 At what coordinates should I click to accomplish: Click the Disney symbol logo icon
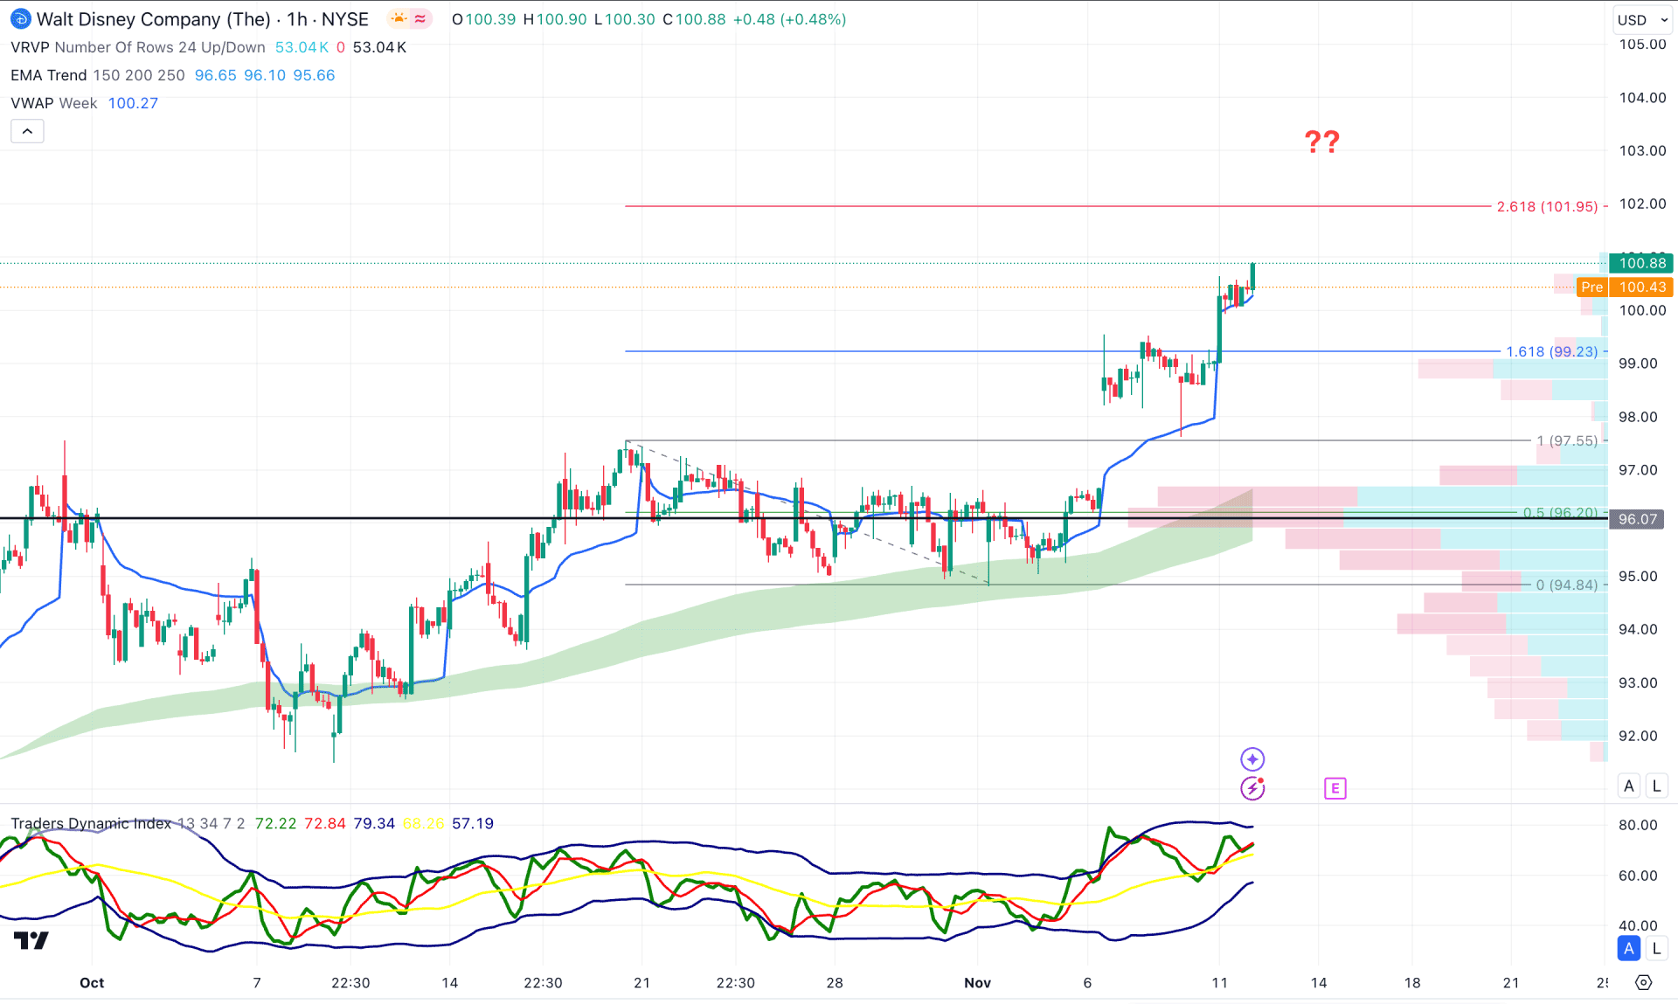(x=20, y=19)
